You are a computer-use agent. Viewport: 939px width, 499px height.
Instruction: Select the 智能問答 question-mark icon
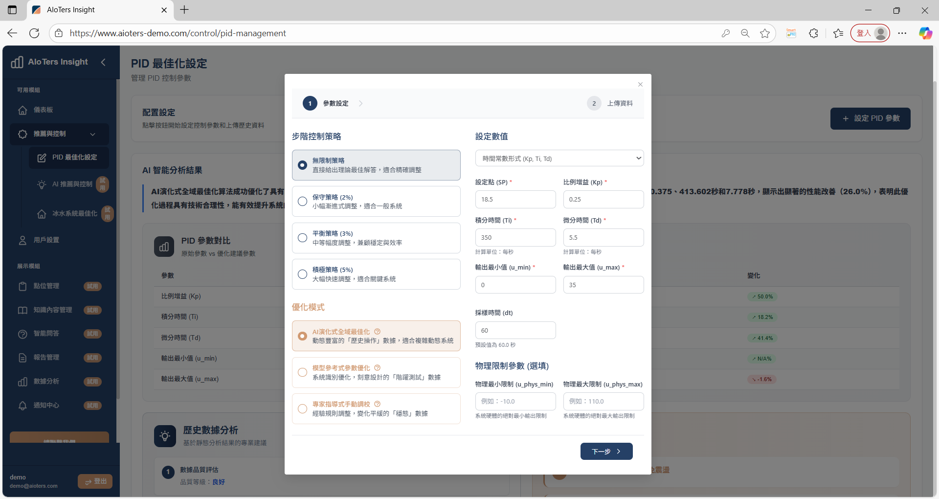(23, 334)
